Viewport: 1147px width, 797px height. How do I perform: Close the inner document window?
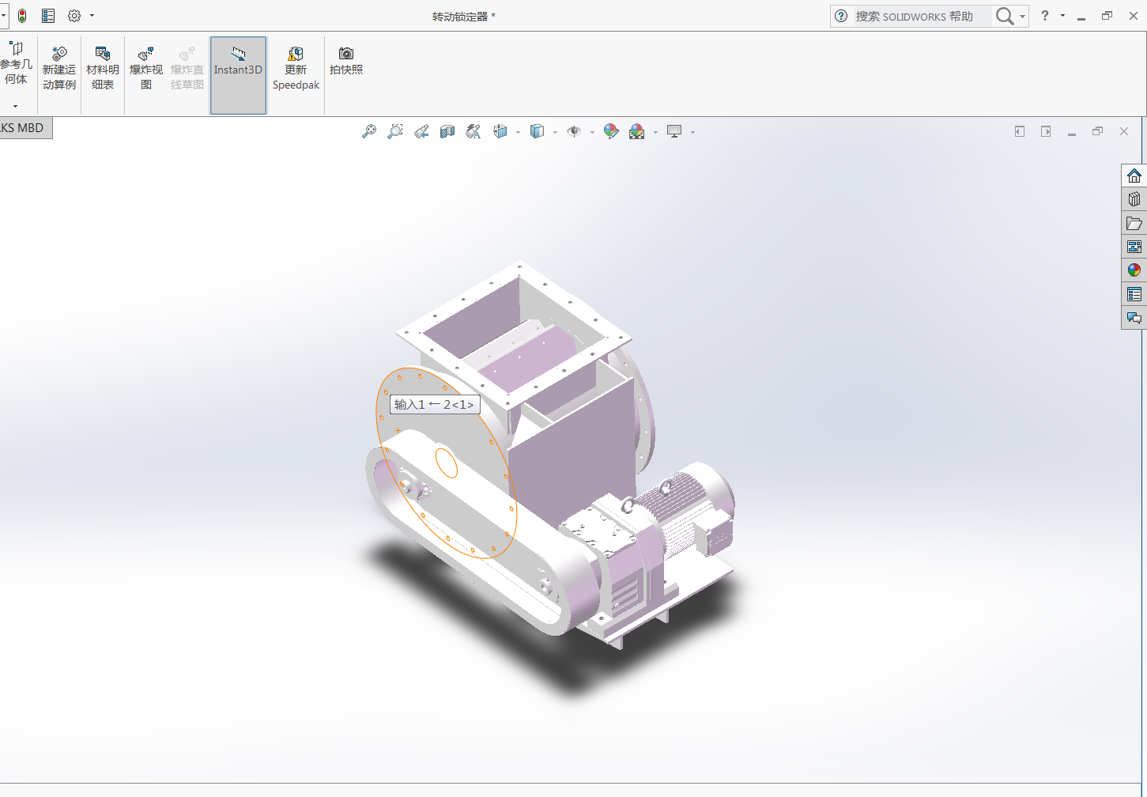(x=1124, y=131)
